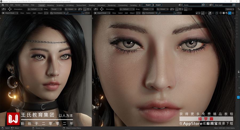Switch right viewport to solid shading
This screenshot has width=240, height=130.
[x=224, y=13]
